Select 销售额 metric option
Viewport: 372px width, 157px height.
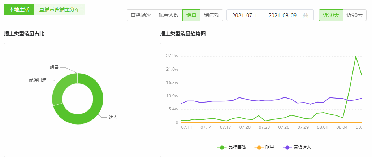(211, 15)
